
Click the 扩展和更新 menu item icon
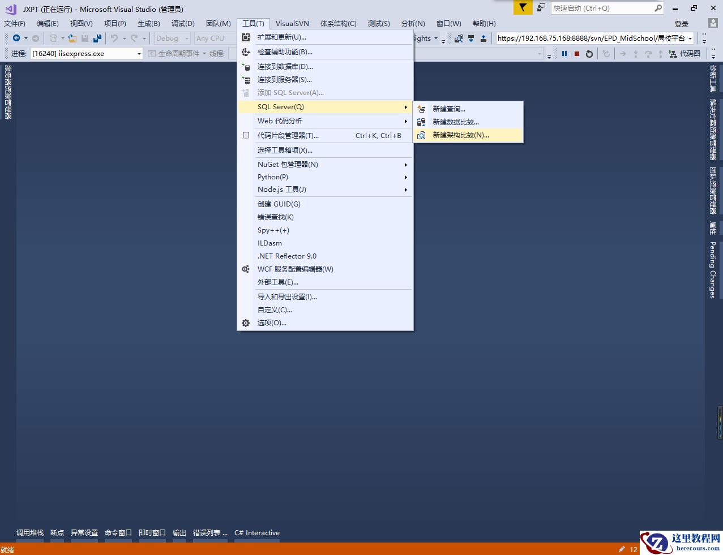click(246, 36)
